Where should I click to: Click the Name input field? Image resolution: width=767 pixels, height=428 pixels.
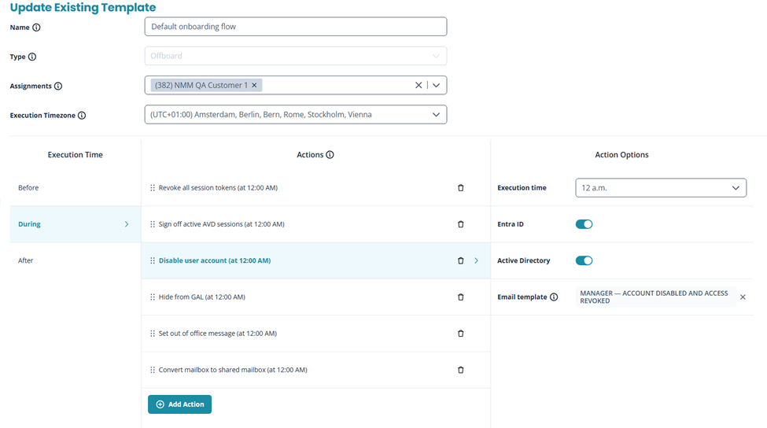[x=295, y=27]
